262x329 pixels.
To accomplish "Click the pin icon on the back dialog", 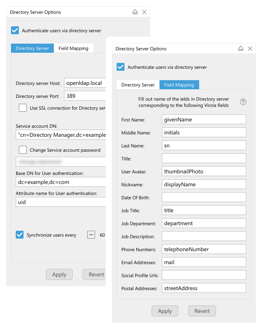I will [x=135, y=12].
